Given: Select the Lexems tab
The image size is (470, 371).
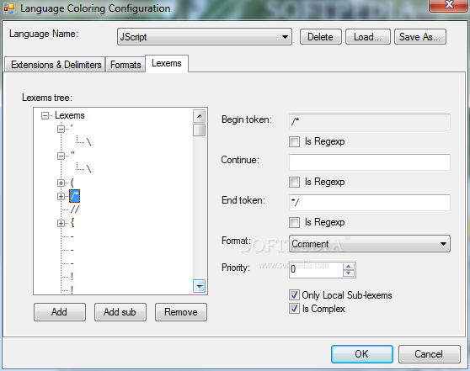Looking at the screenshot, I should tap(167, 63).
